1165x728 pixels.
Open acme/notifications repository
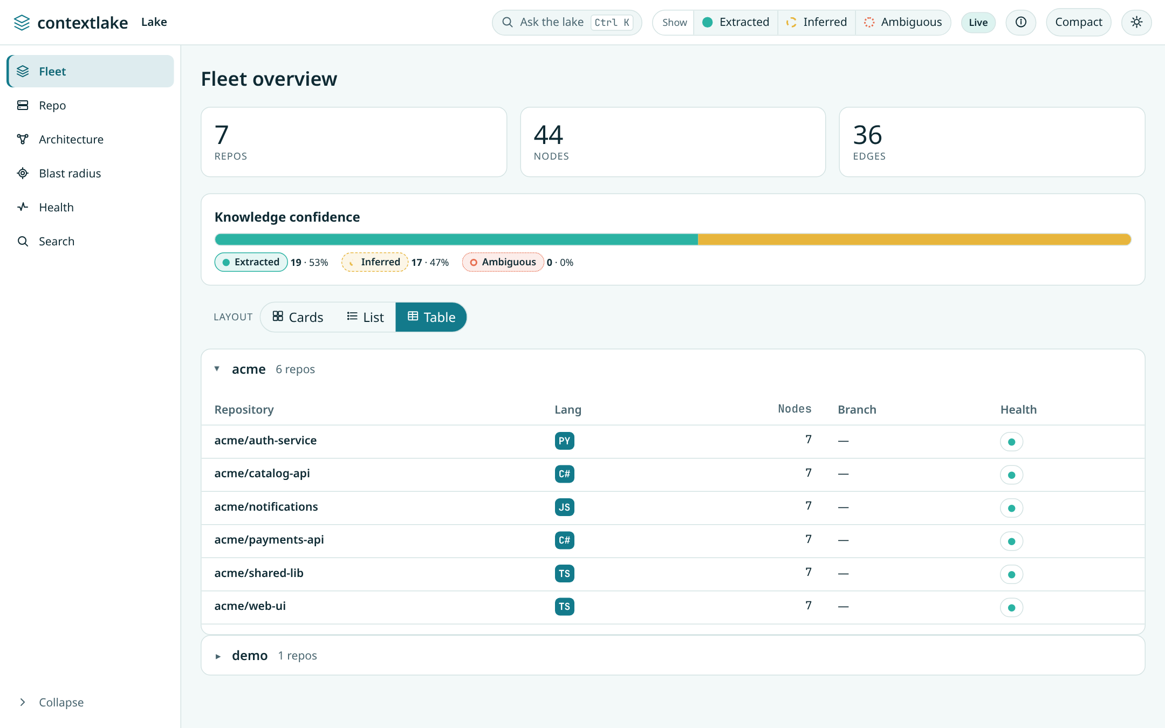(266, 506)
